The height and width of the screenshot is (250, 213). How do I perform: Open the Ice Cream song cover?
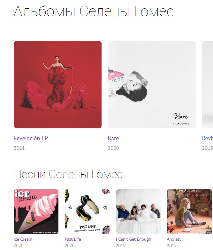click(x=36, y=212)
